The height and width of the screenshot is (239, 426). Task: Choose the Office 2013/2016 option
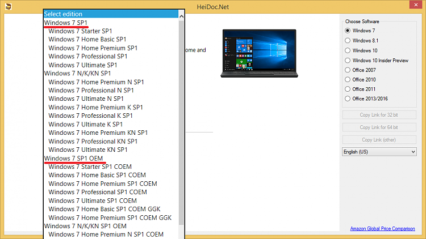pyautogui.click(x=348, y=99)
